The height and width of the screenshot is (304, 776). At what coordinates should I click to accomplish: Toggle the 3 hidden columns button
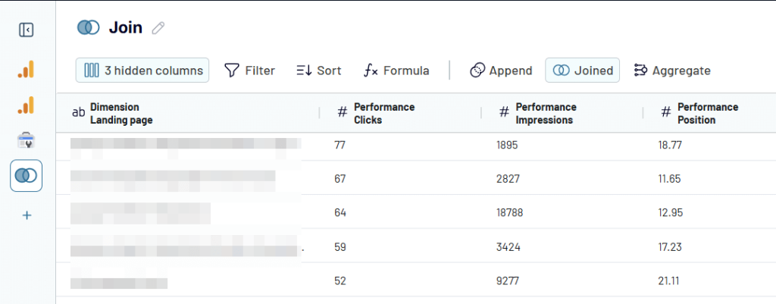tap(142, 71)
